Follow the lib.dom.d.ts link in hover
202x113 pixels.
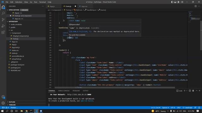(80, 31)
